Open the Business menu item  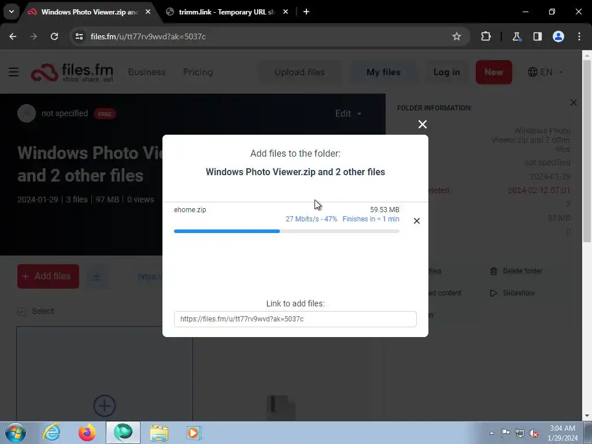[x=146, y=72]
